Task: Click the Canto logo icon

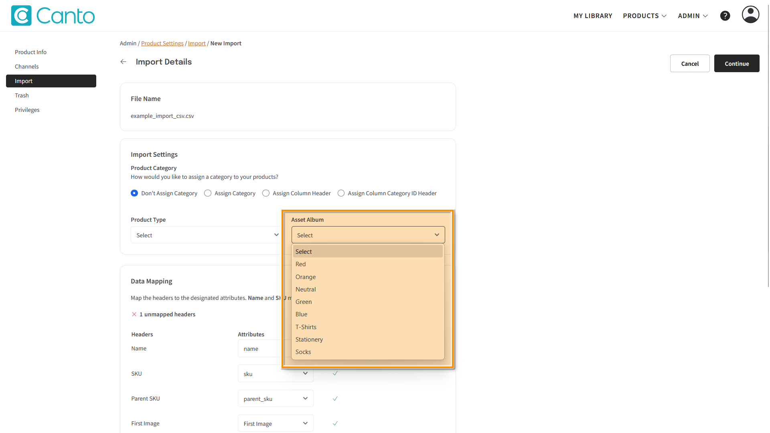Action: tap(21, 16)
